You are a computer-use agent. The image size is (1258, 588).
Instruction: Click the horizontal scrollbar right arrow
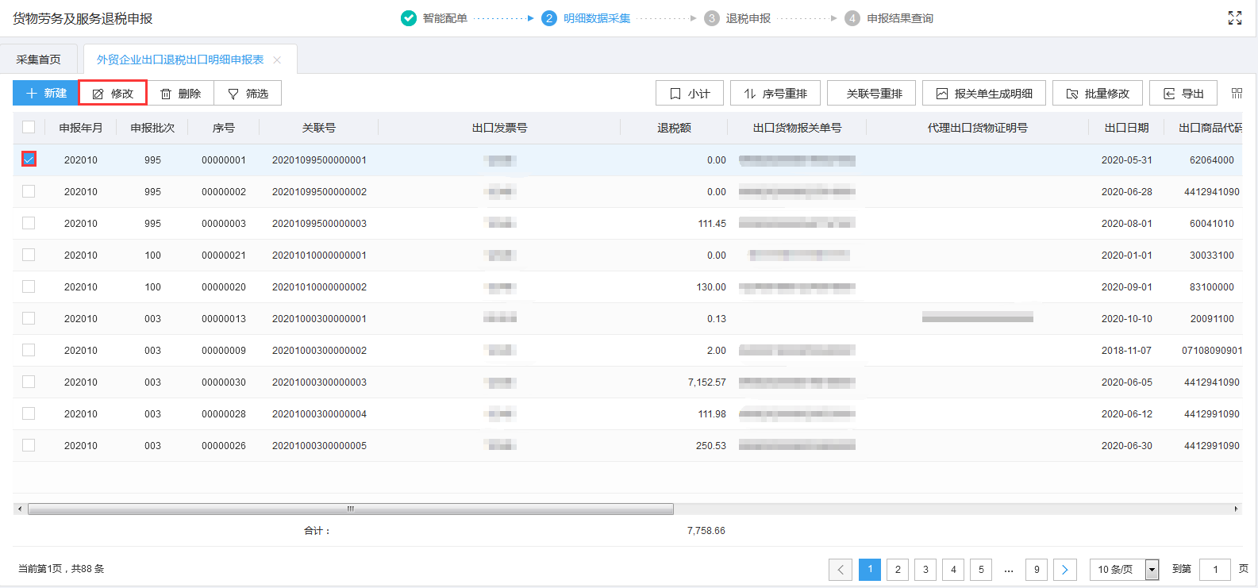pos(1236,509)
